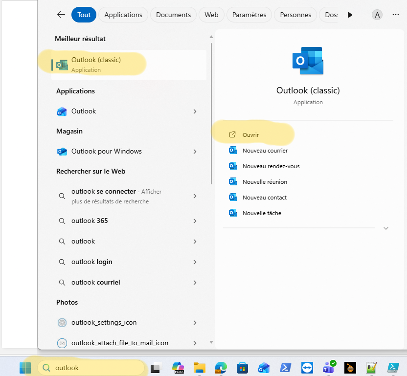Viewport: 407px width, 376px height.
Task: Launch Microsoft 365 Copilot from taskbar
Action: click(178, 368)
